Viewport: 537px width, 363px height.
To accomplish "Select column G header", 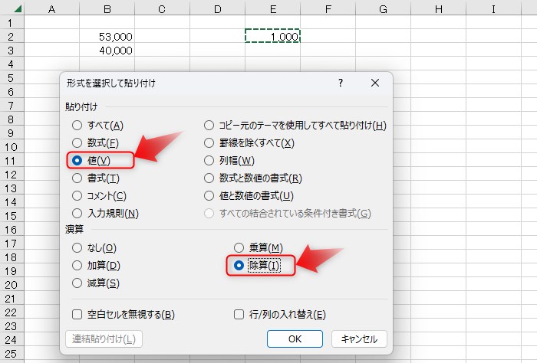I will tap(384, 8).
